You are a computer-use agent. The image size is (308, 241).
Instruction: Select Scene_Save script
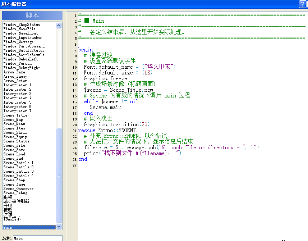14,150
